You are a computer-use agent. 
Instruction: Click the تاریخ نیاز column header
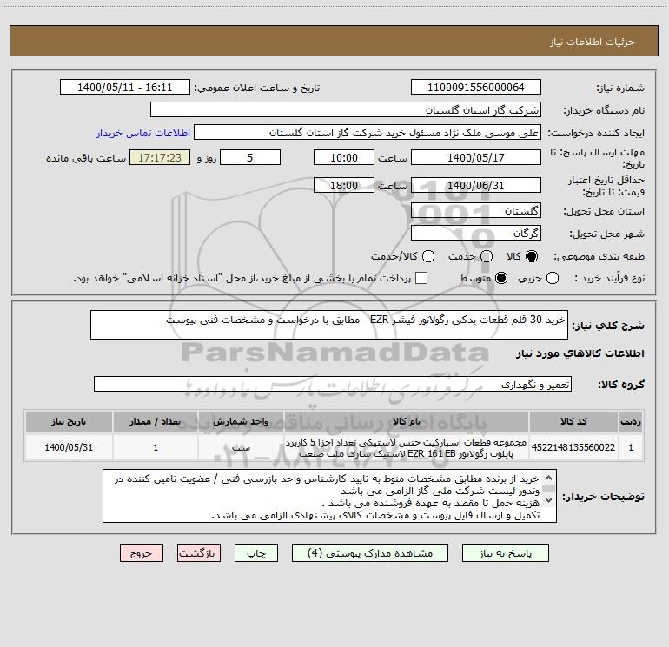tap(69, 422)
